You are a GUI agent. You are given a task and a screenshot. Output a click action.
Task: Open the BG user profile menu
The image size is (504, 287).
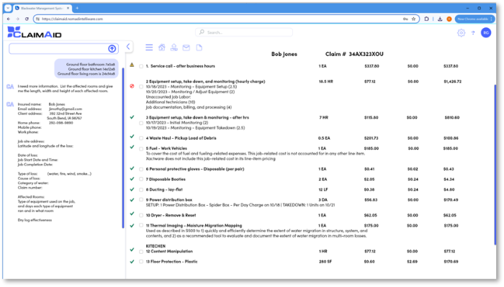pyautogui.click(x=486, y=32)
